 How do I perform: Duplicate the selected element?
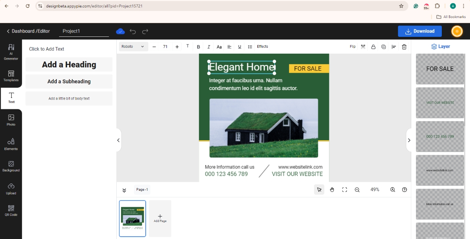coord(383,47)
